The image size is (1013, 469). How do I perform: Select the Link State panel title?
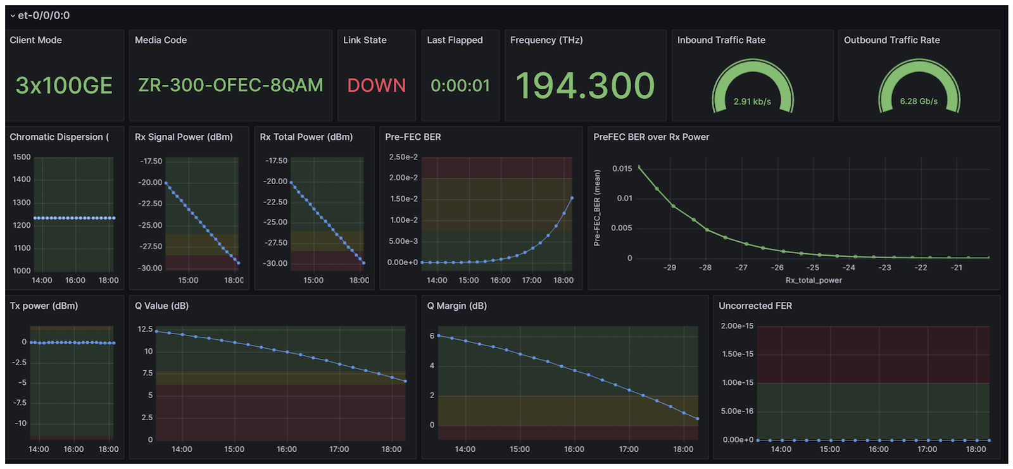coord(365,40)
